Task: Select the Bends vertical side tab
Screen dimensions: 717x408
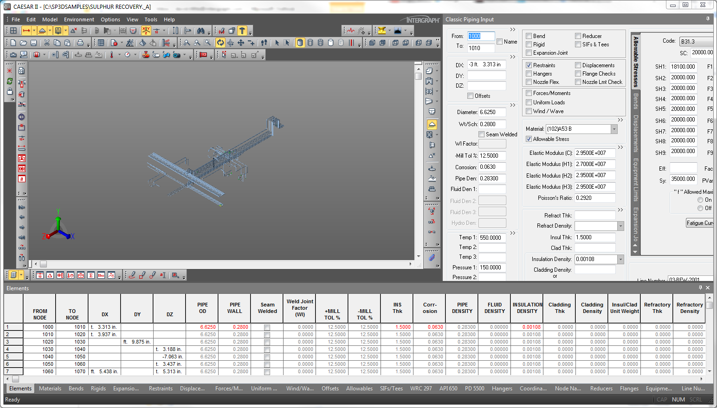Action: [x=636, y=101]
